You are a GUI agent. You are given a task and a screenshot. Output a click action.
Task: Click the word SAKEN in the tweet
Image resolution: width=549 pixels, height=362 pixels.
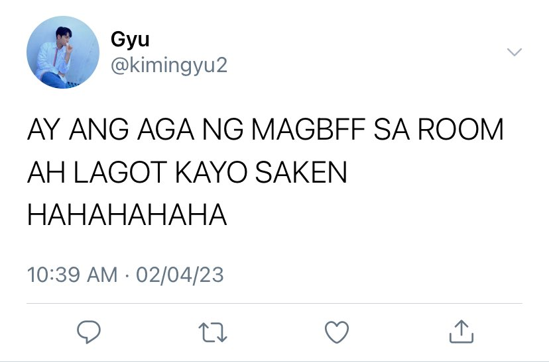pos(301,172)
